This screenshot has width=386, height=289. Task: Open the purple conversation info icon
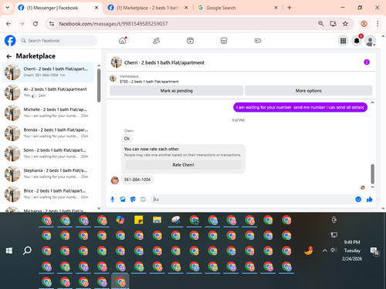[367, 62]
